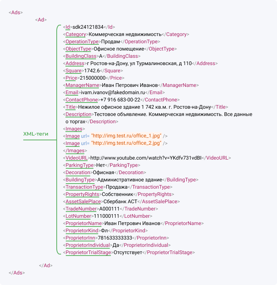This screenshot has height=285, width=277.
Task: Click the OperationType value Продам
Action: click(x=111, y=41)
